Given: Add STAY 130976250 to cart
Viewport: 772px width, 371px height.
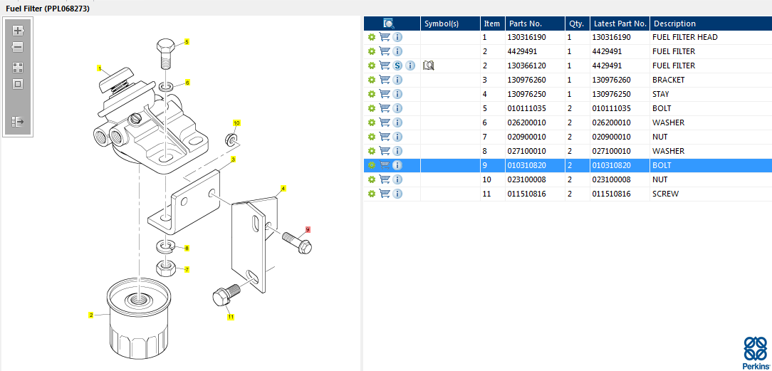Looking at the screenshot, I should (x=385, y=94).
